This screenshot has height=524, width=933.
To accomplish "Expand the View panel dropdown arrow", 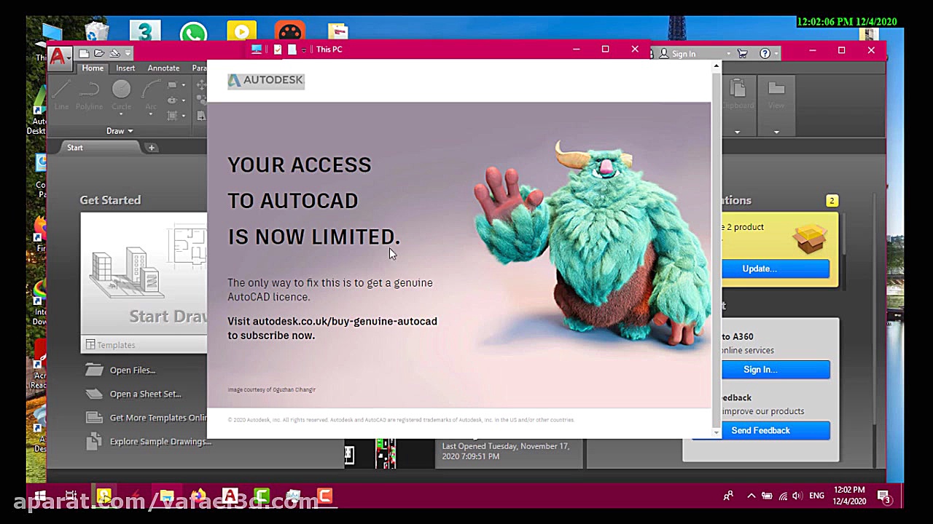I will [776, 132].
